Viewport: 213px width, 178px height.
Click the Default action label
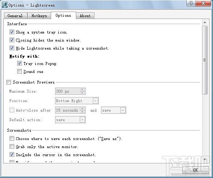click(26, 120)
